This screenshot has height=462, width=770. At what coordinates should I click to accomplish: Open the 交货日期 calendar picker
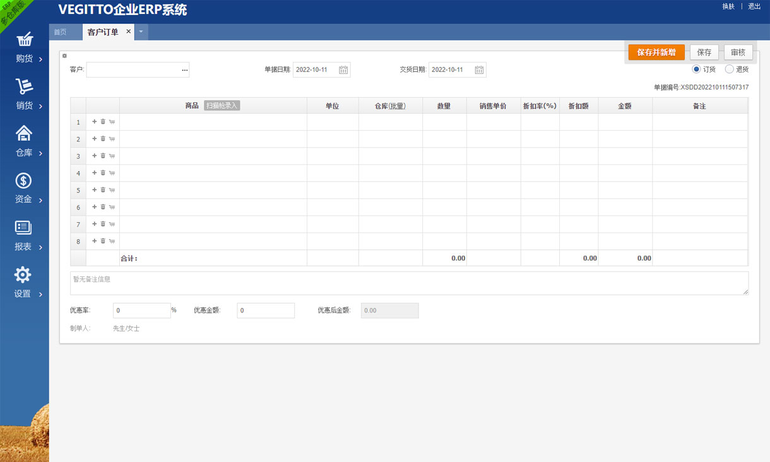pos(479,70)
